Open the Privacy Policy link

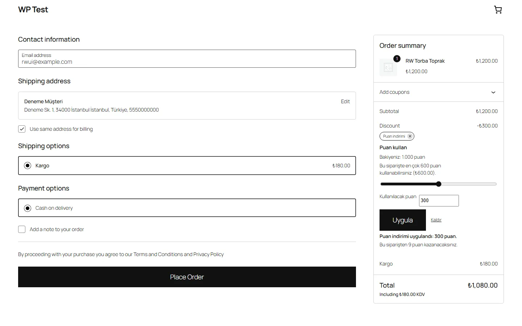[x=208, y=254]
